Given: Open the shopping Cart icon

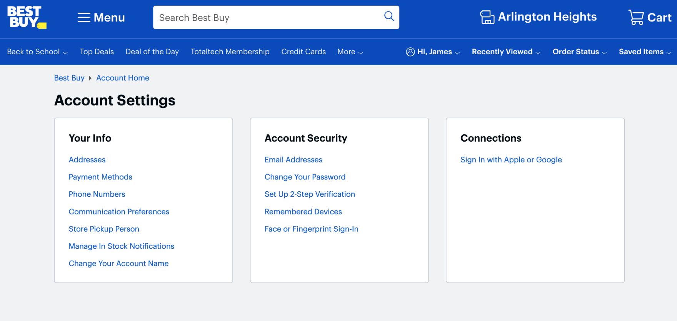Looking at the screenshot, I should point(636,17).
